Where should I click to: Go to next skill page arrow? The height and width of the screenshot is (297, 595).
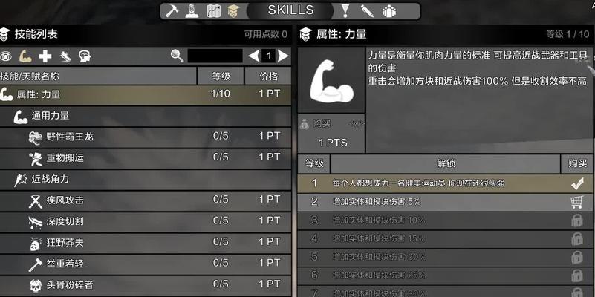(x=283, y=56)
